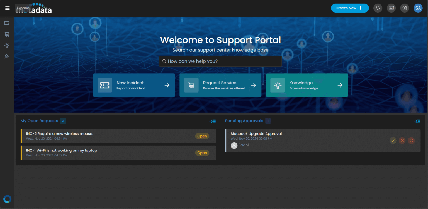Click the undo icon on Macbook Upgrade Approval
The width and height of the screenshot is (428, 209).
click(x=411, y=141)
